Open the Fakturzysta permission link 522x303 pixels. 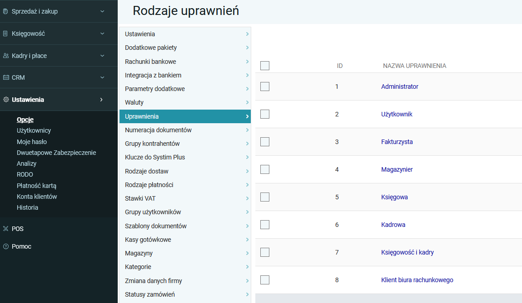[x=397, y=142]
